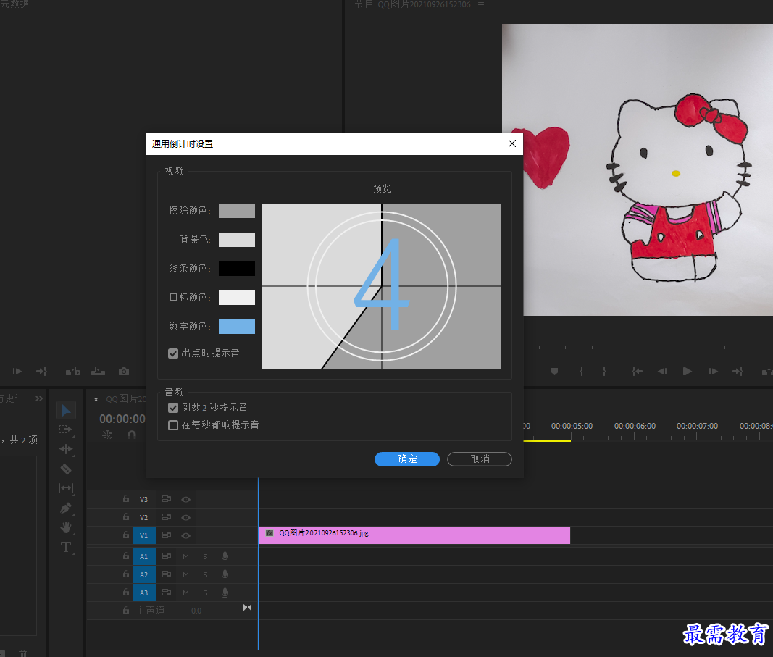Pick the 目标颜色 swatch
Image resolution: width=773 pixels, height=657 pixels.
pyautogui.click(x=237, y=297)
